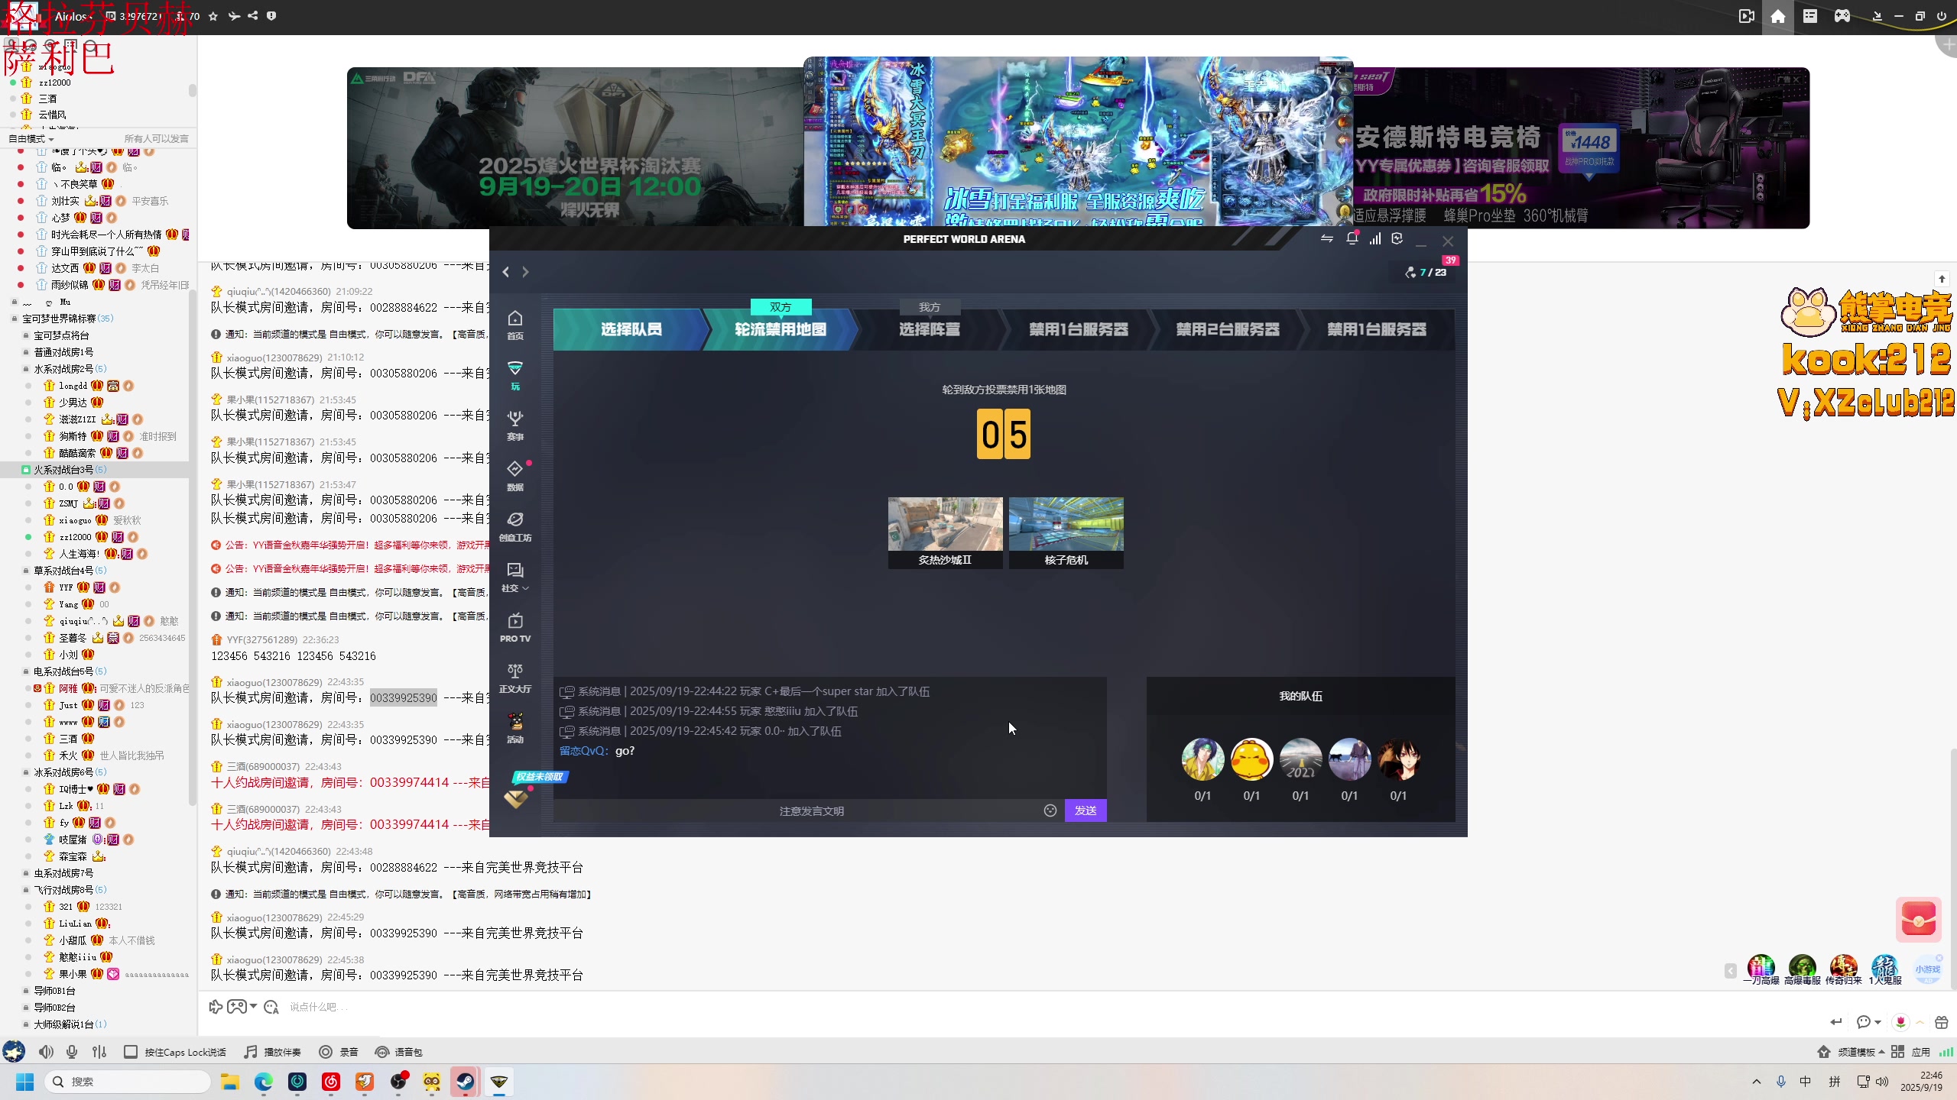Open PRO TV in Arena sidebar
This screenshot has height=1100, width=1957.
[x=515, y=627]
